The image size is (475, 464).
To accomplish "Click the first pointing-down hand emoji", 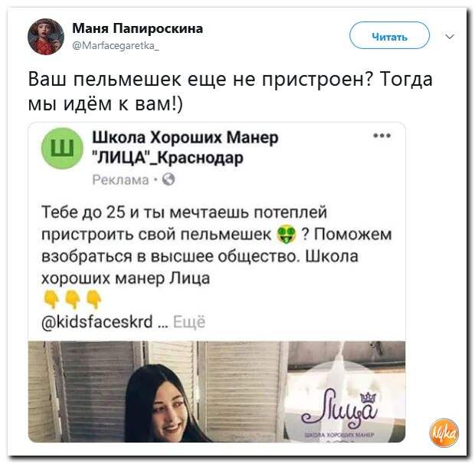I will point(51,299).
